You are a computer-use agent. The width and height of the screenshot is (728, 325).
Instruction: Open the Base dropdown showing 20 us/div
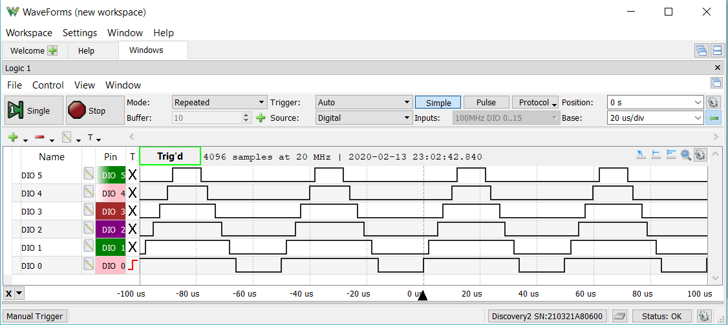[655, 118]
